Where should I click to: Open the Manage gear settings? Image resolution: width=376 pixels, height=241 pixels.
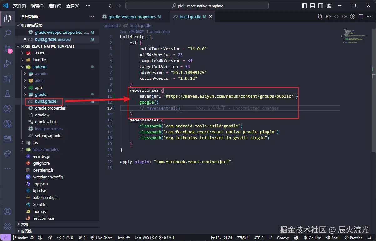pyautogui.click(x=8, y=226)
